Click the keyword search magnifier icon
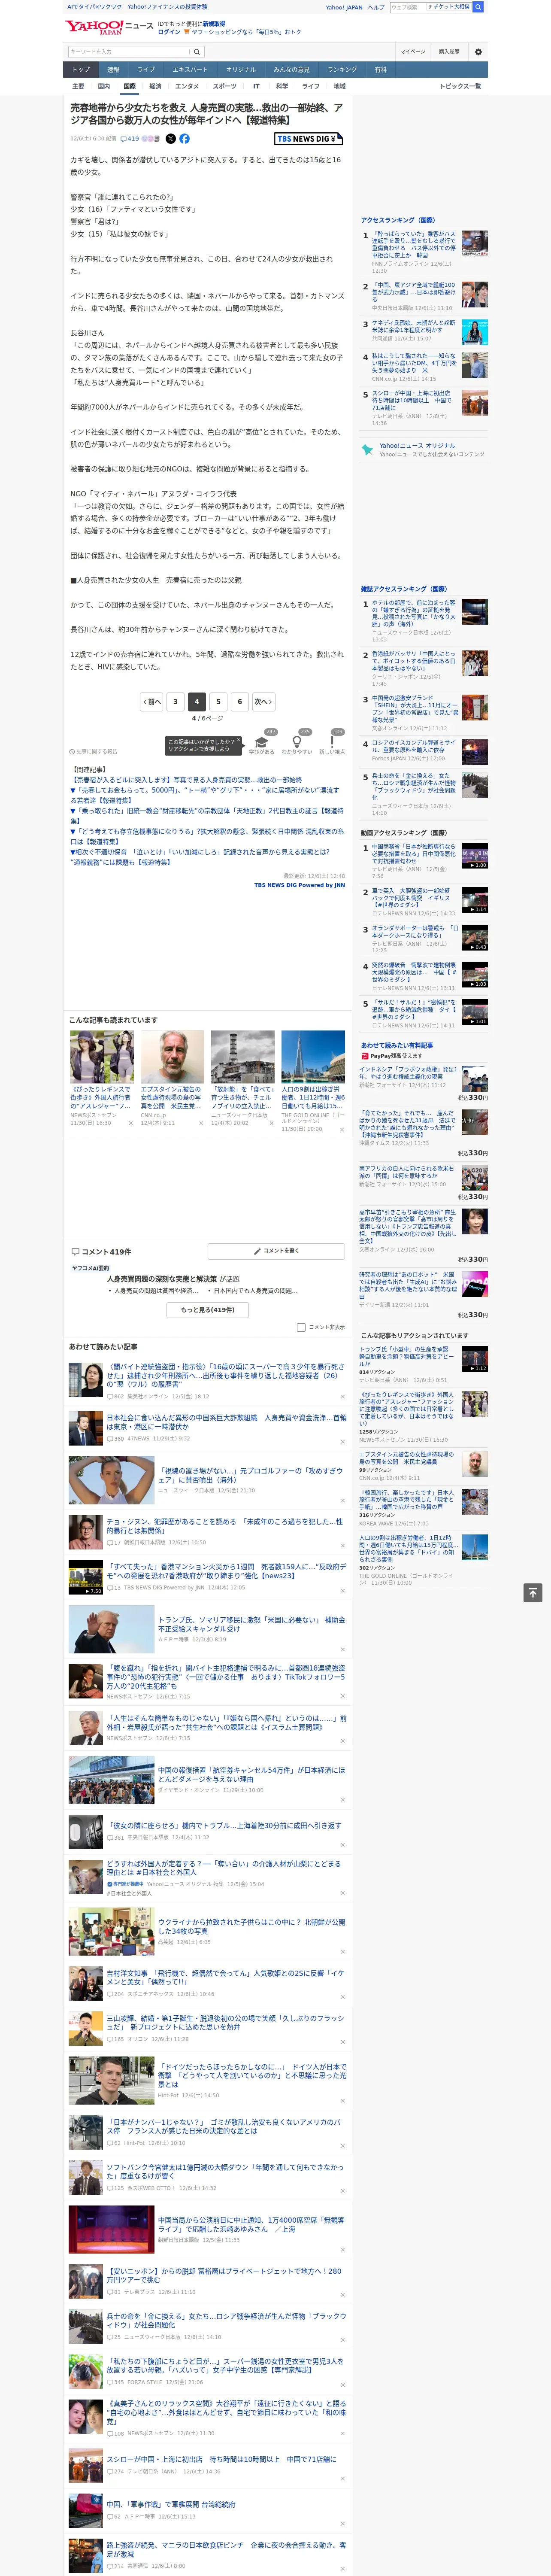 pyautogui.click(x=197, y=52)
